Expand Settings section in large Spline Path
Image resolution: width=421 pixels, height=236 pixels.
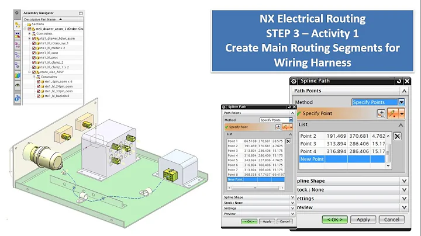click(x=404, y=199)
